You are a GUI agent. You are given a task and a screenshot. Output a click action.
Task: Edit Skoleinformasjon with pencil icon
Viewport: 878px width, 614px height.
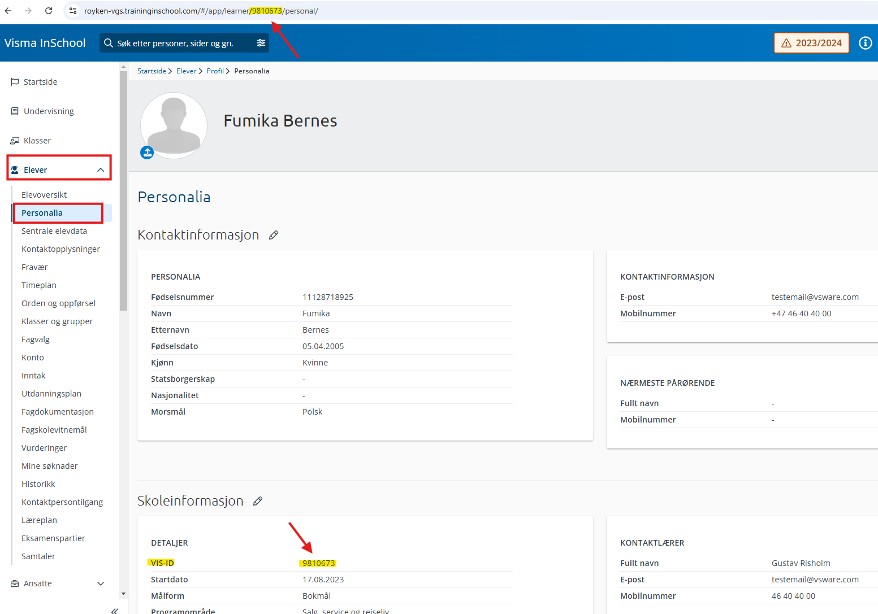258,501
